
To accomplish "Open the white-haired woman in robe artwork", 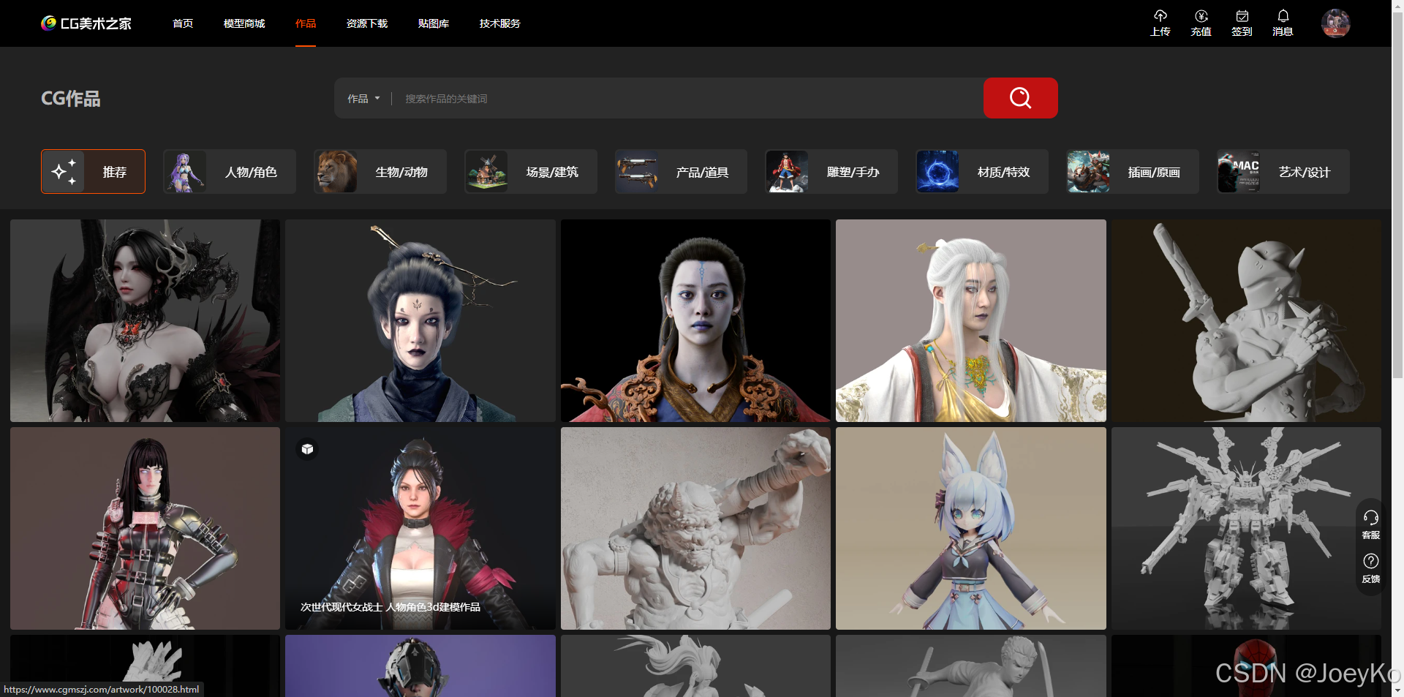I will (971, 320).
